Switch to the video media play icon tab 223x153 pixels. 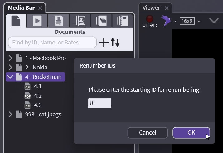(37, 21)
